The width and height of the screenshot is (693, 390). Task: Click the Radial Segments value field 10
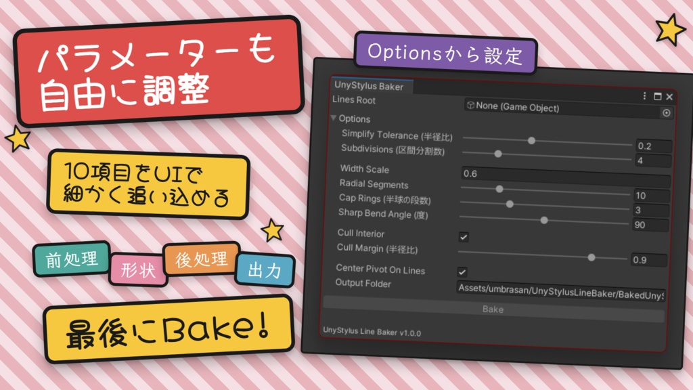(x=652, y=196)
